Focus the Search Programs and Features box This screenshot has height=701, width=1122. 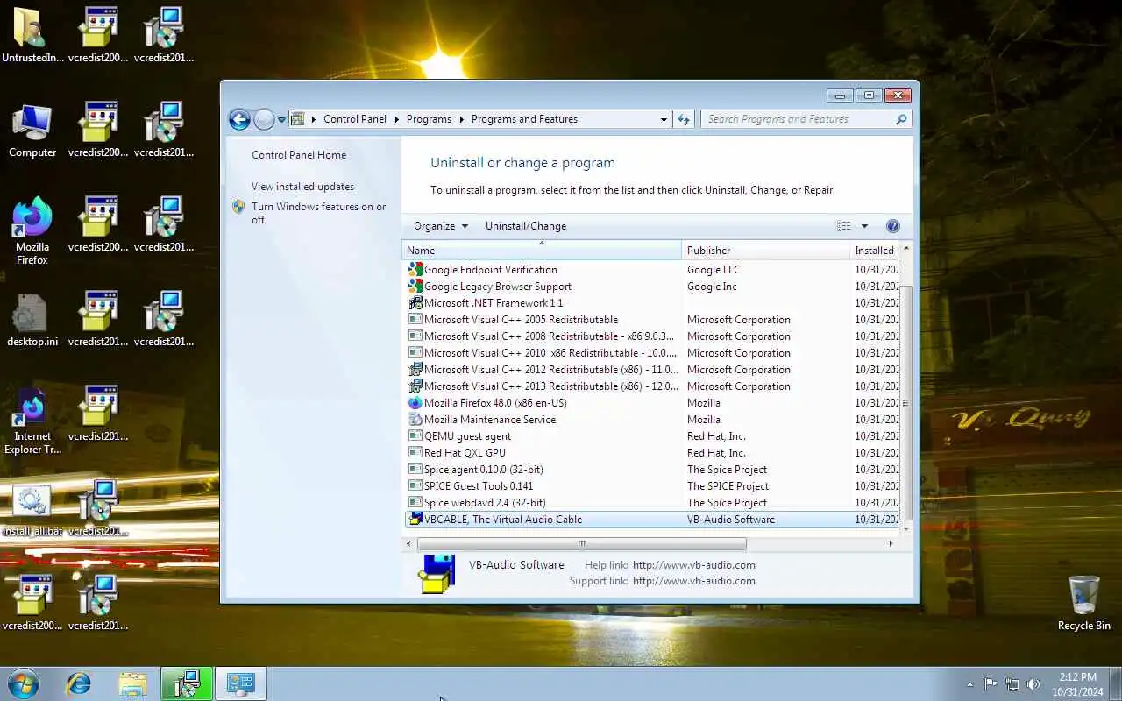click(x=798, y=119)
